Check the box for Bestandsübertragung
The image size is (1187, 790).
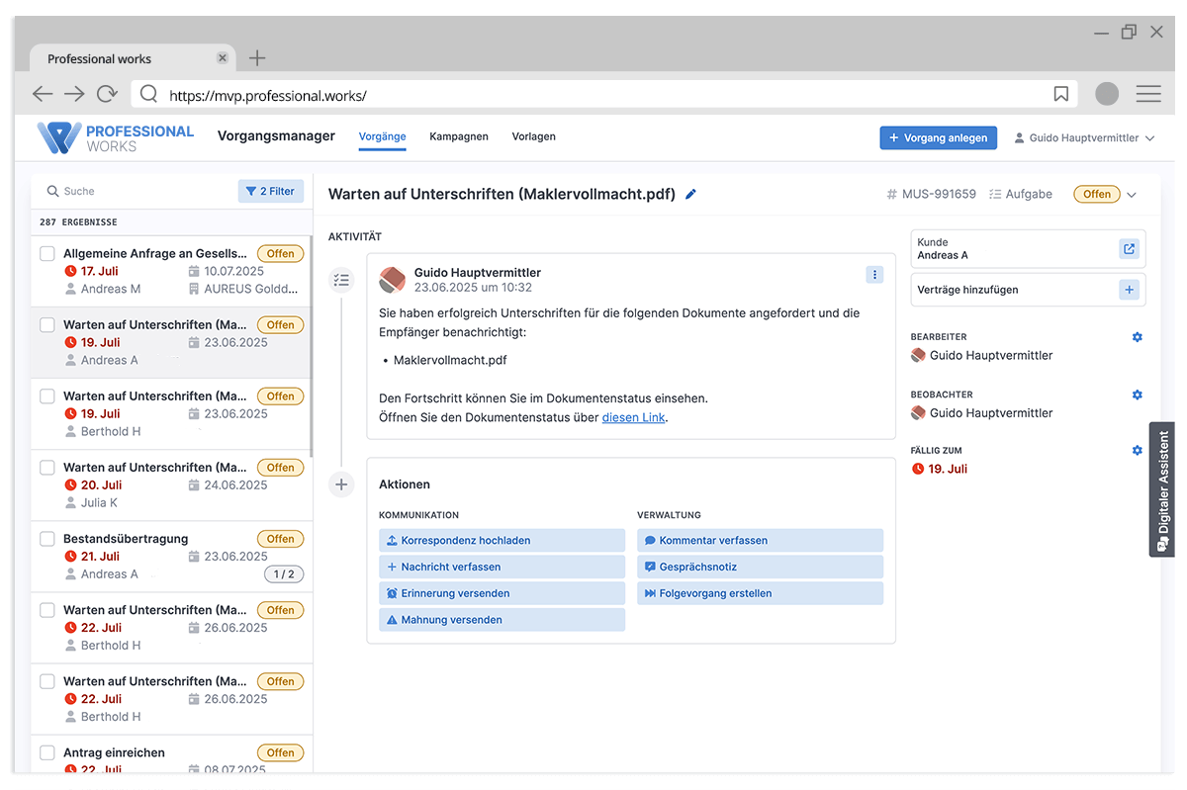(x=46, y=538)
